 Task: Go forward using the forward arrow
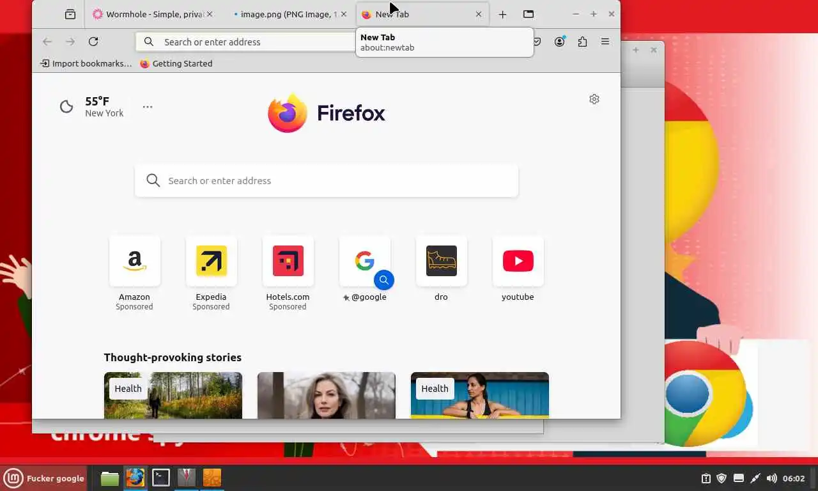click(70, 42)
